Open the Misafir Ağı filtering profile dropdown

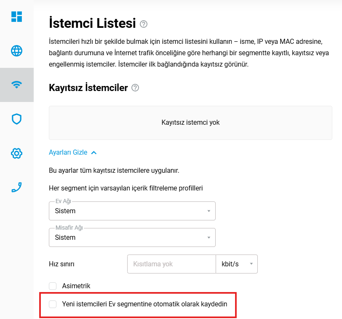click(x=132, y=237)
